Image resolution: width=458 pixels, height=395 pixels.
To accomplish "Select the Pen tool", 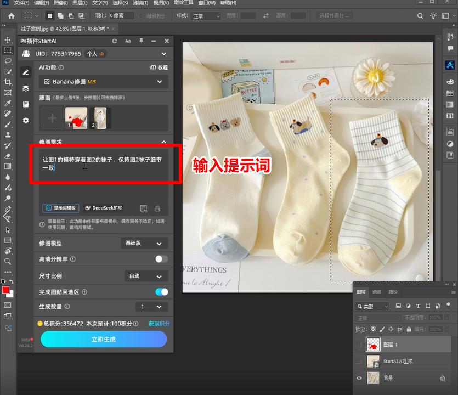I will click(x=8, y=209).
